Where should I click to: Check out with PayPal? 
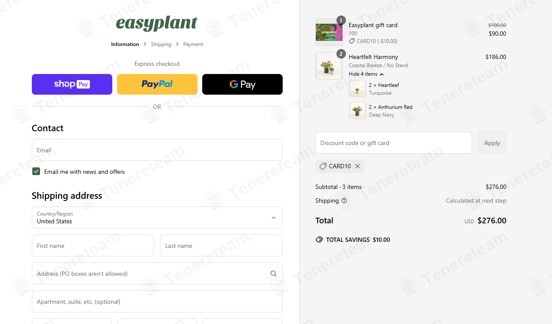157,84
